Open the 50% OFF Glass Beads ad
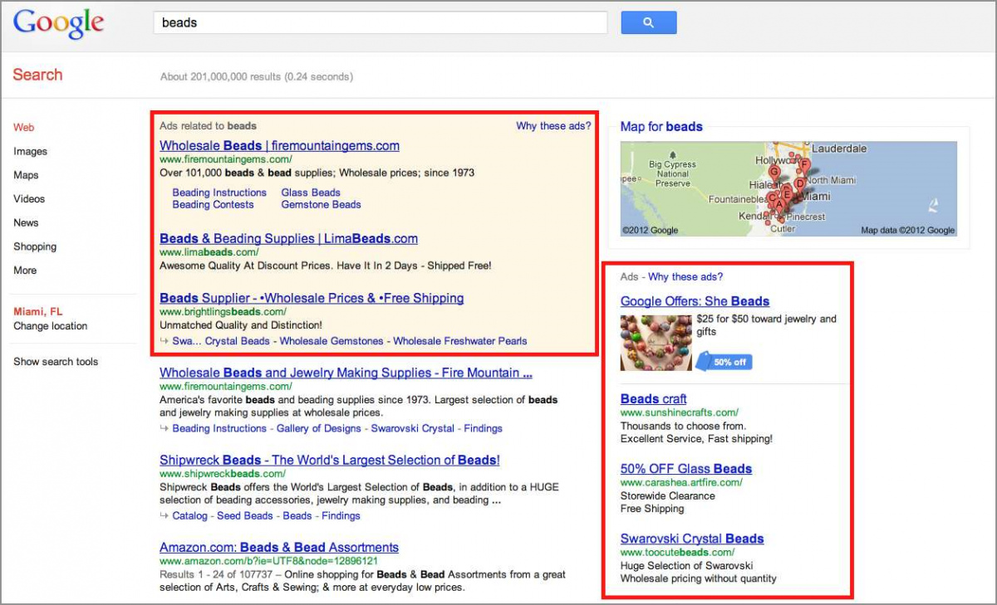 [x=686, y=469]
